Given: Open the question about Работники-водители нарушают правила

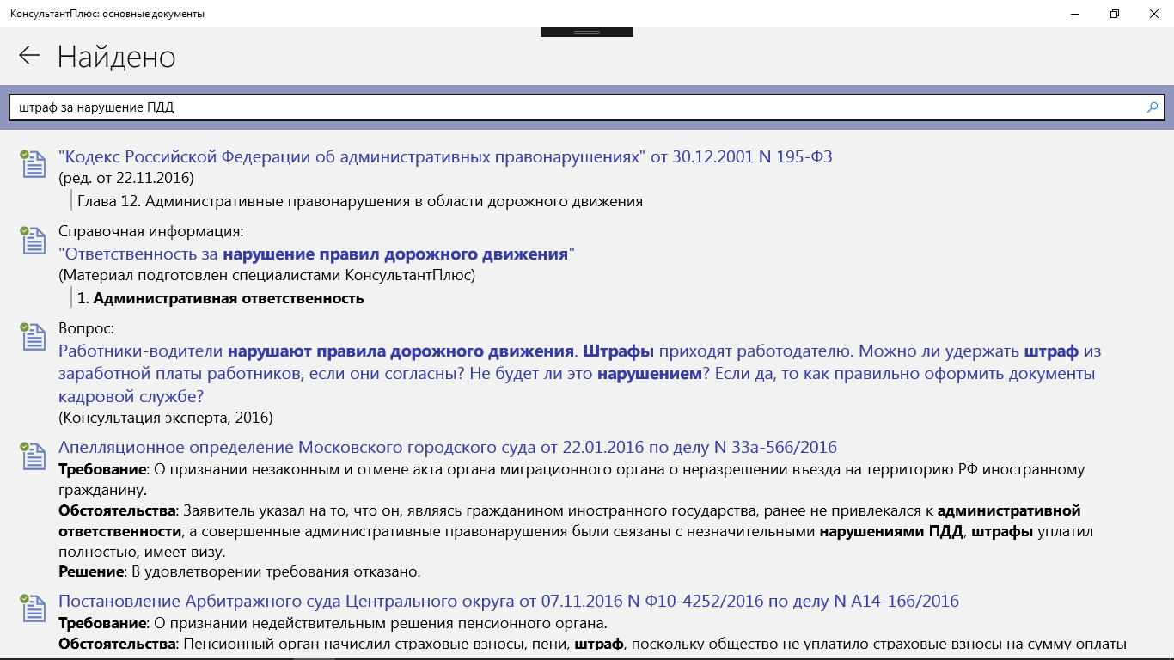Looking at the screenshot, I should 579,374.
